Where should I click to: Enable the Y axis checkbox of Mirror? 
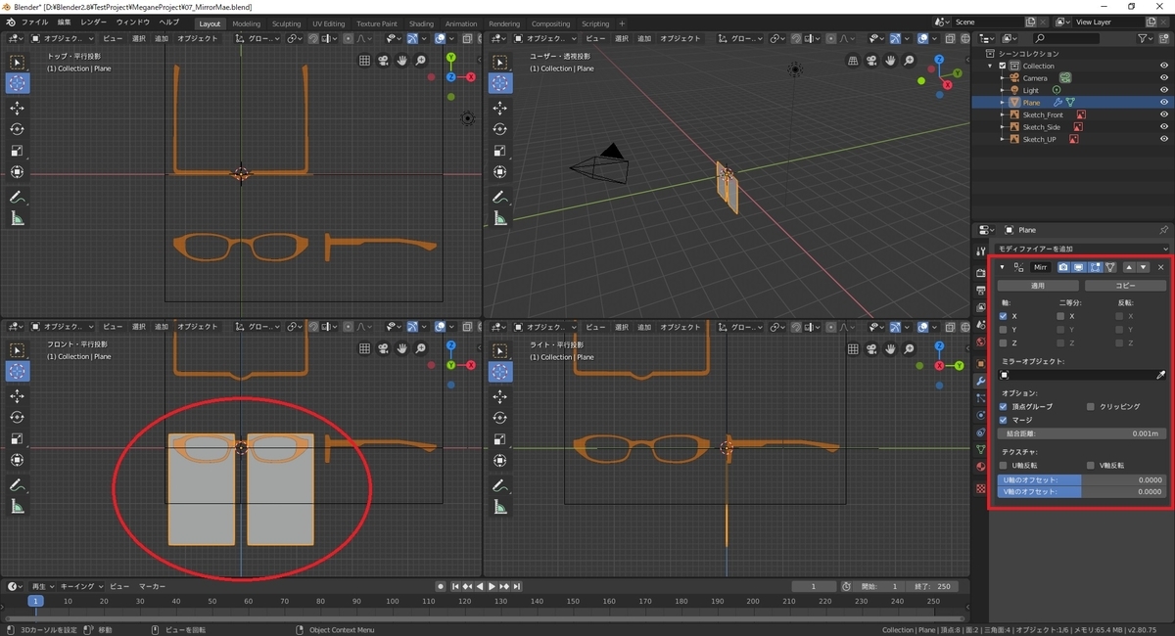(1003, 330)
